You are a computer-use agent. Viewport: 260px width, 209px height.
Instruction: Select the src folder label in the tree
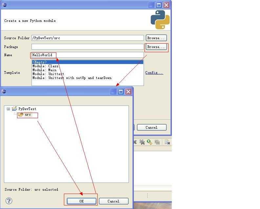tap(28, 115)
